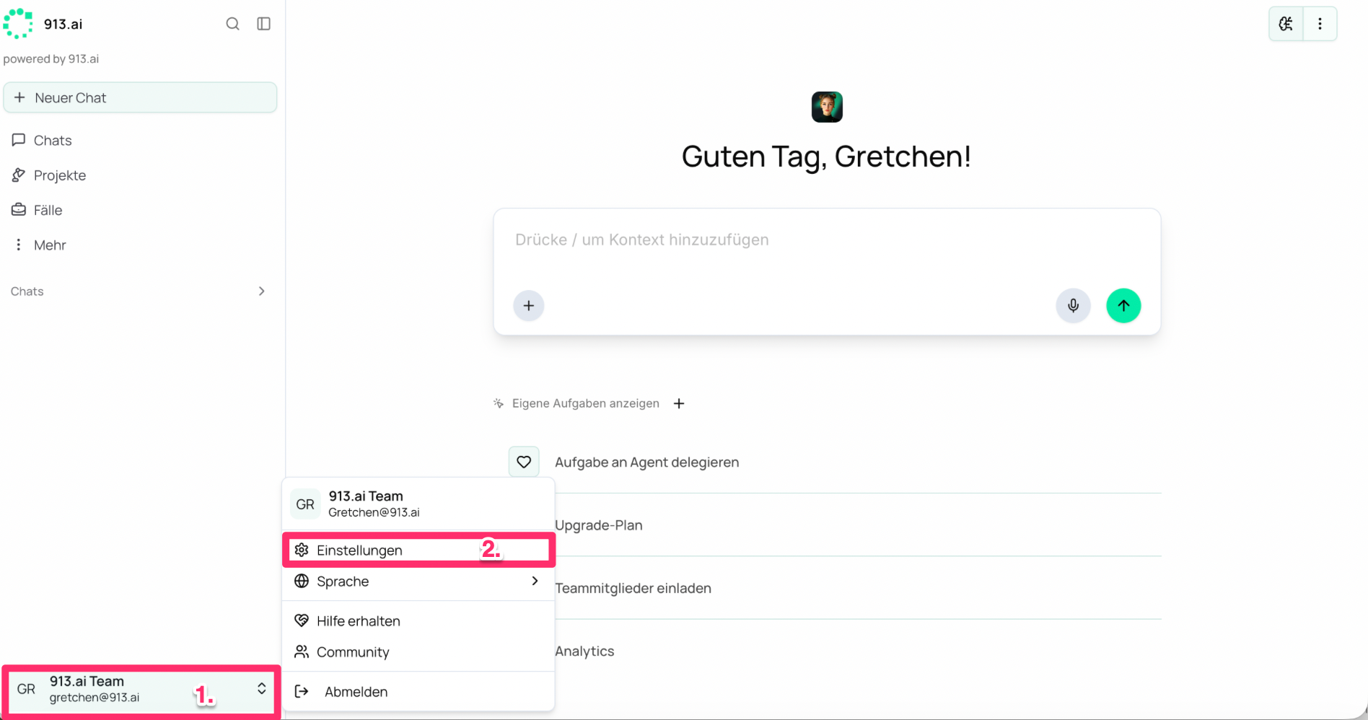Image resolution: width=1368 pixels, height=720 pixels.
Task: Open Community from the account menu
Action: (x=418, y=652)
